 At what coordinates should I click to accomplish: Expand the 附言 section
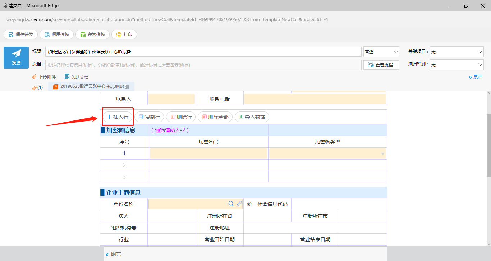113,254
